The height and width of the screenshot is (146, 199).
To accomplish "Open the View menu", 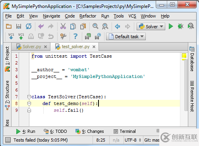I will (x=33, y=16).
